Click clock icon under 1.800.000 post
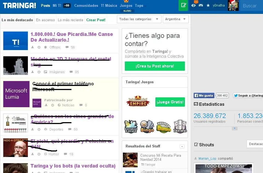This screenshot has height=173, width=263. coord(39,47)
